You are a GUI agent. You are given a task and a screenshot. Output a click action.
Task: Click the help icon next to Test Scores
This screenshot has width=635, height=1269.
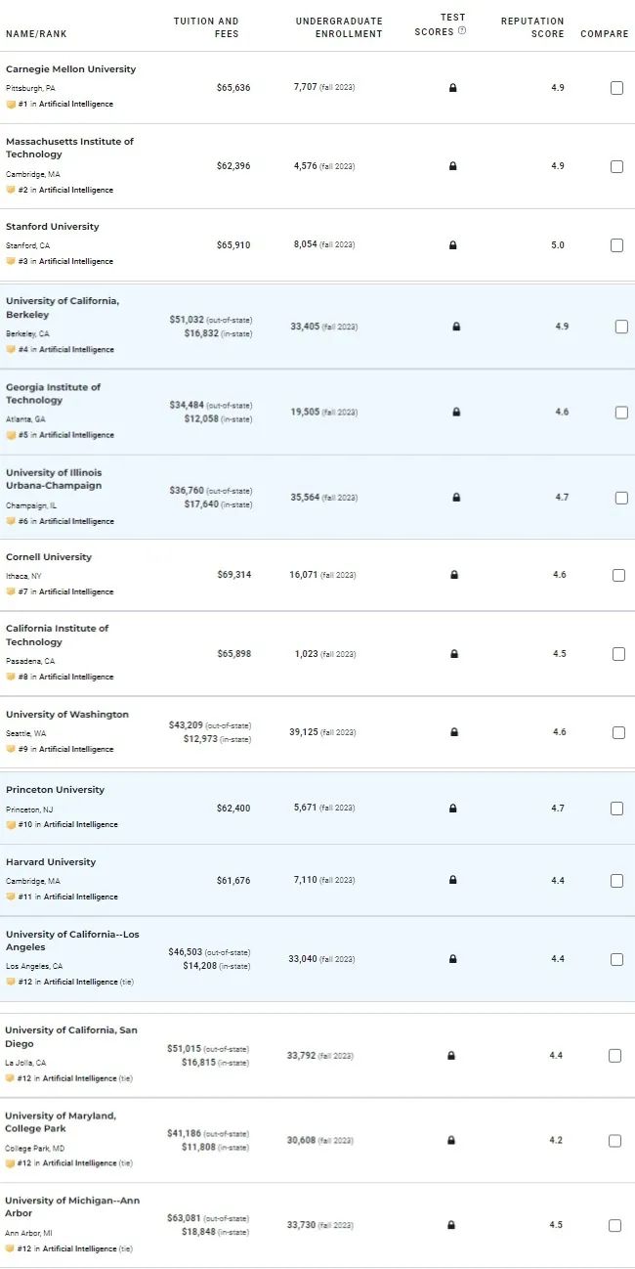pyautogui.click(x=462, y=31)
